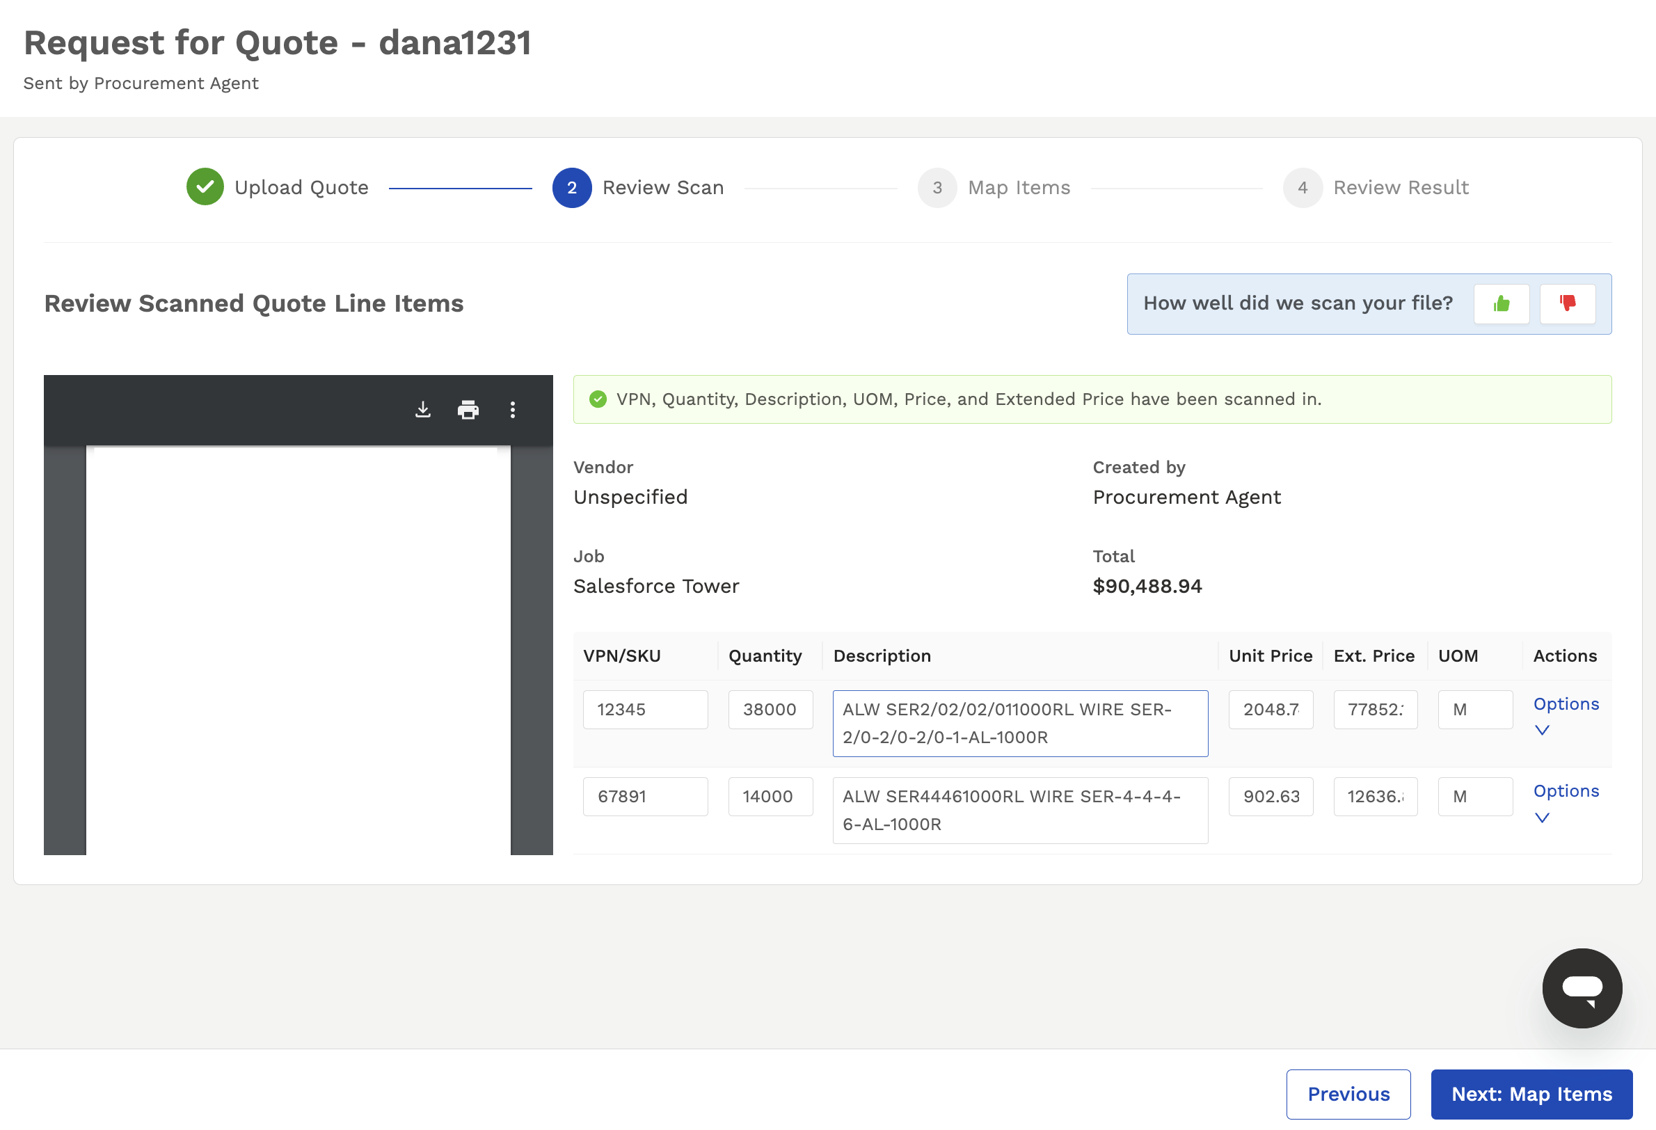Click the Salesforce Tower job name

[655, 587]
